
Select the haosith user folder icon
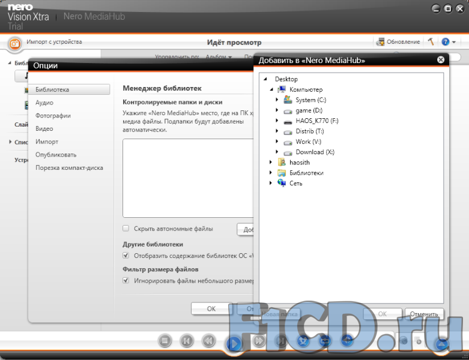coord(282,162)
